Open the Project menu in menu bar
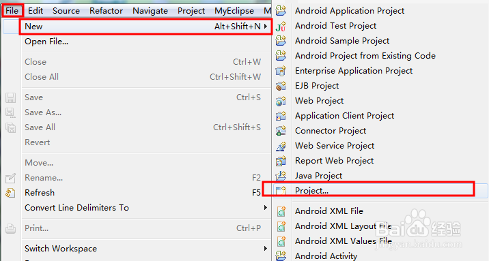Screen dimensions: 489x261 (191, 11)
